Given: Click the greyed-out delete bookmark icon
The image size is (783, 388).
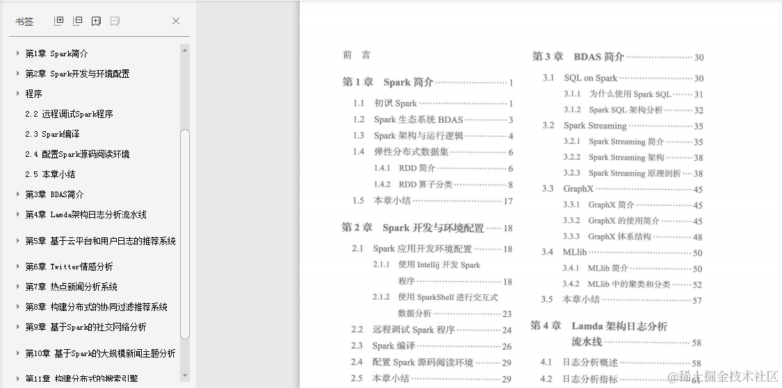Looking at the screenshot, I should point(115,21).
